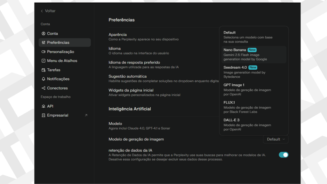327x184 pixels.
Task: Open the Modelo setting row
Action: pos(139,126)
